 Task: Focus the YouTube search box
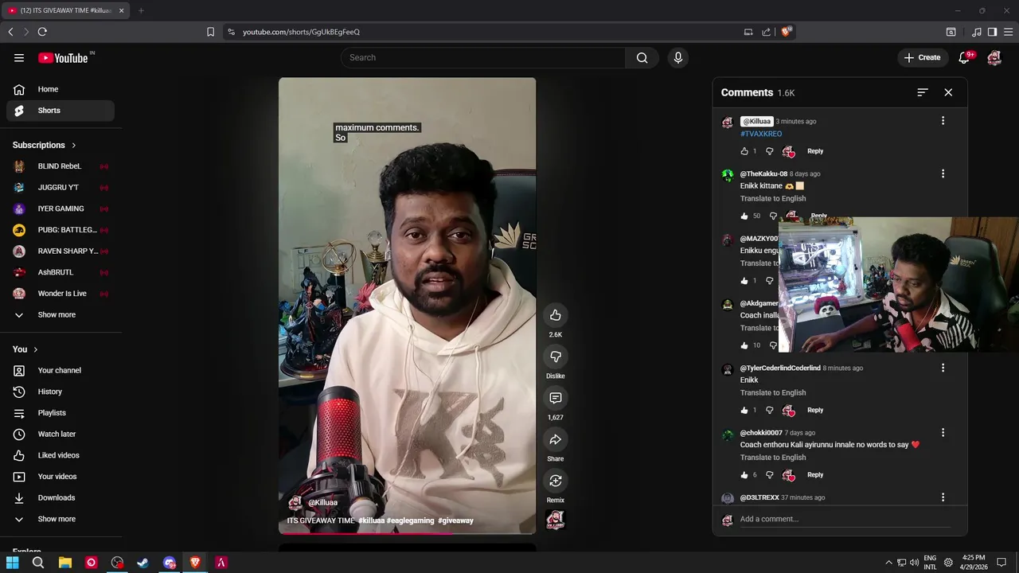point(483,57)
